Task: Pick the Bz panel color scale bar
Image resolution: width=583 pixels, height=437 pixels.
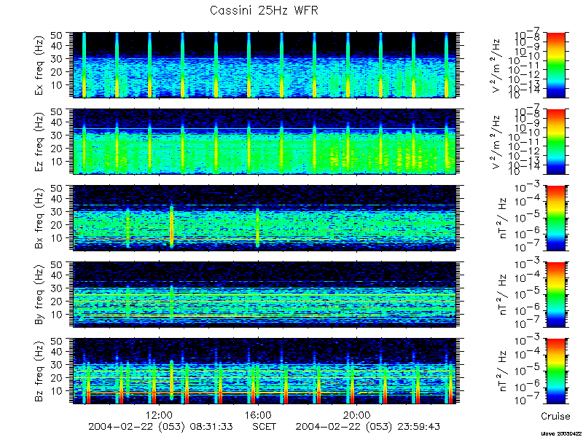Action: click(555, 371)
